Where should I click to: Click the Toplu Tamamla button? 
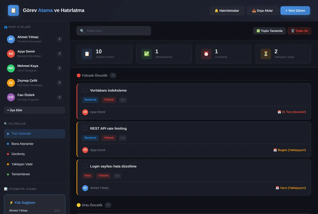pos(270,31)
